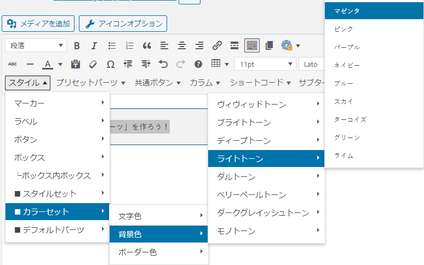Image resolution: width=424 pixels, height=265 pixels.
Task: Decrease the indent
Action: point(128,64)
